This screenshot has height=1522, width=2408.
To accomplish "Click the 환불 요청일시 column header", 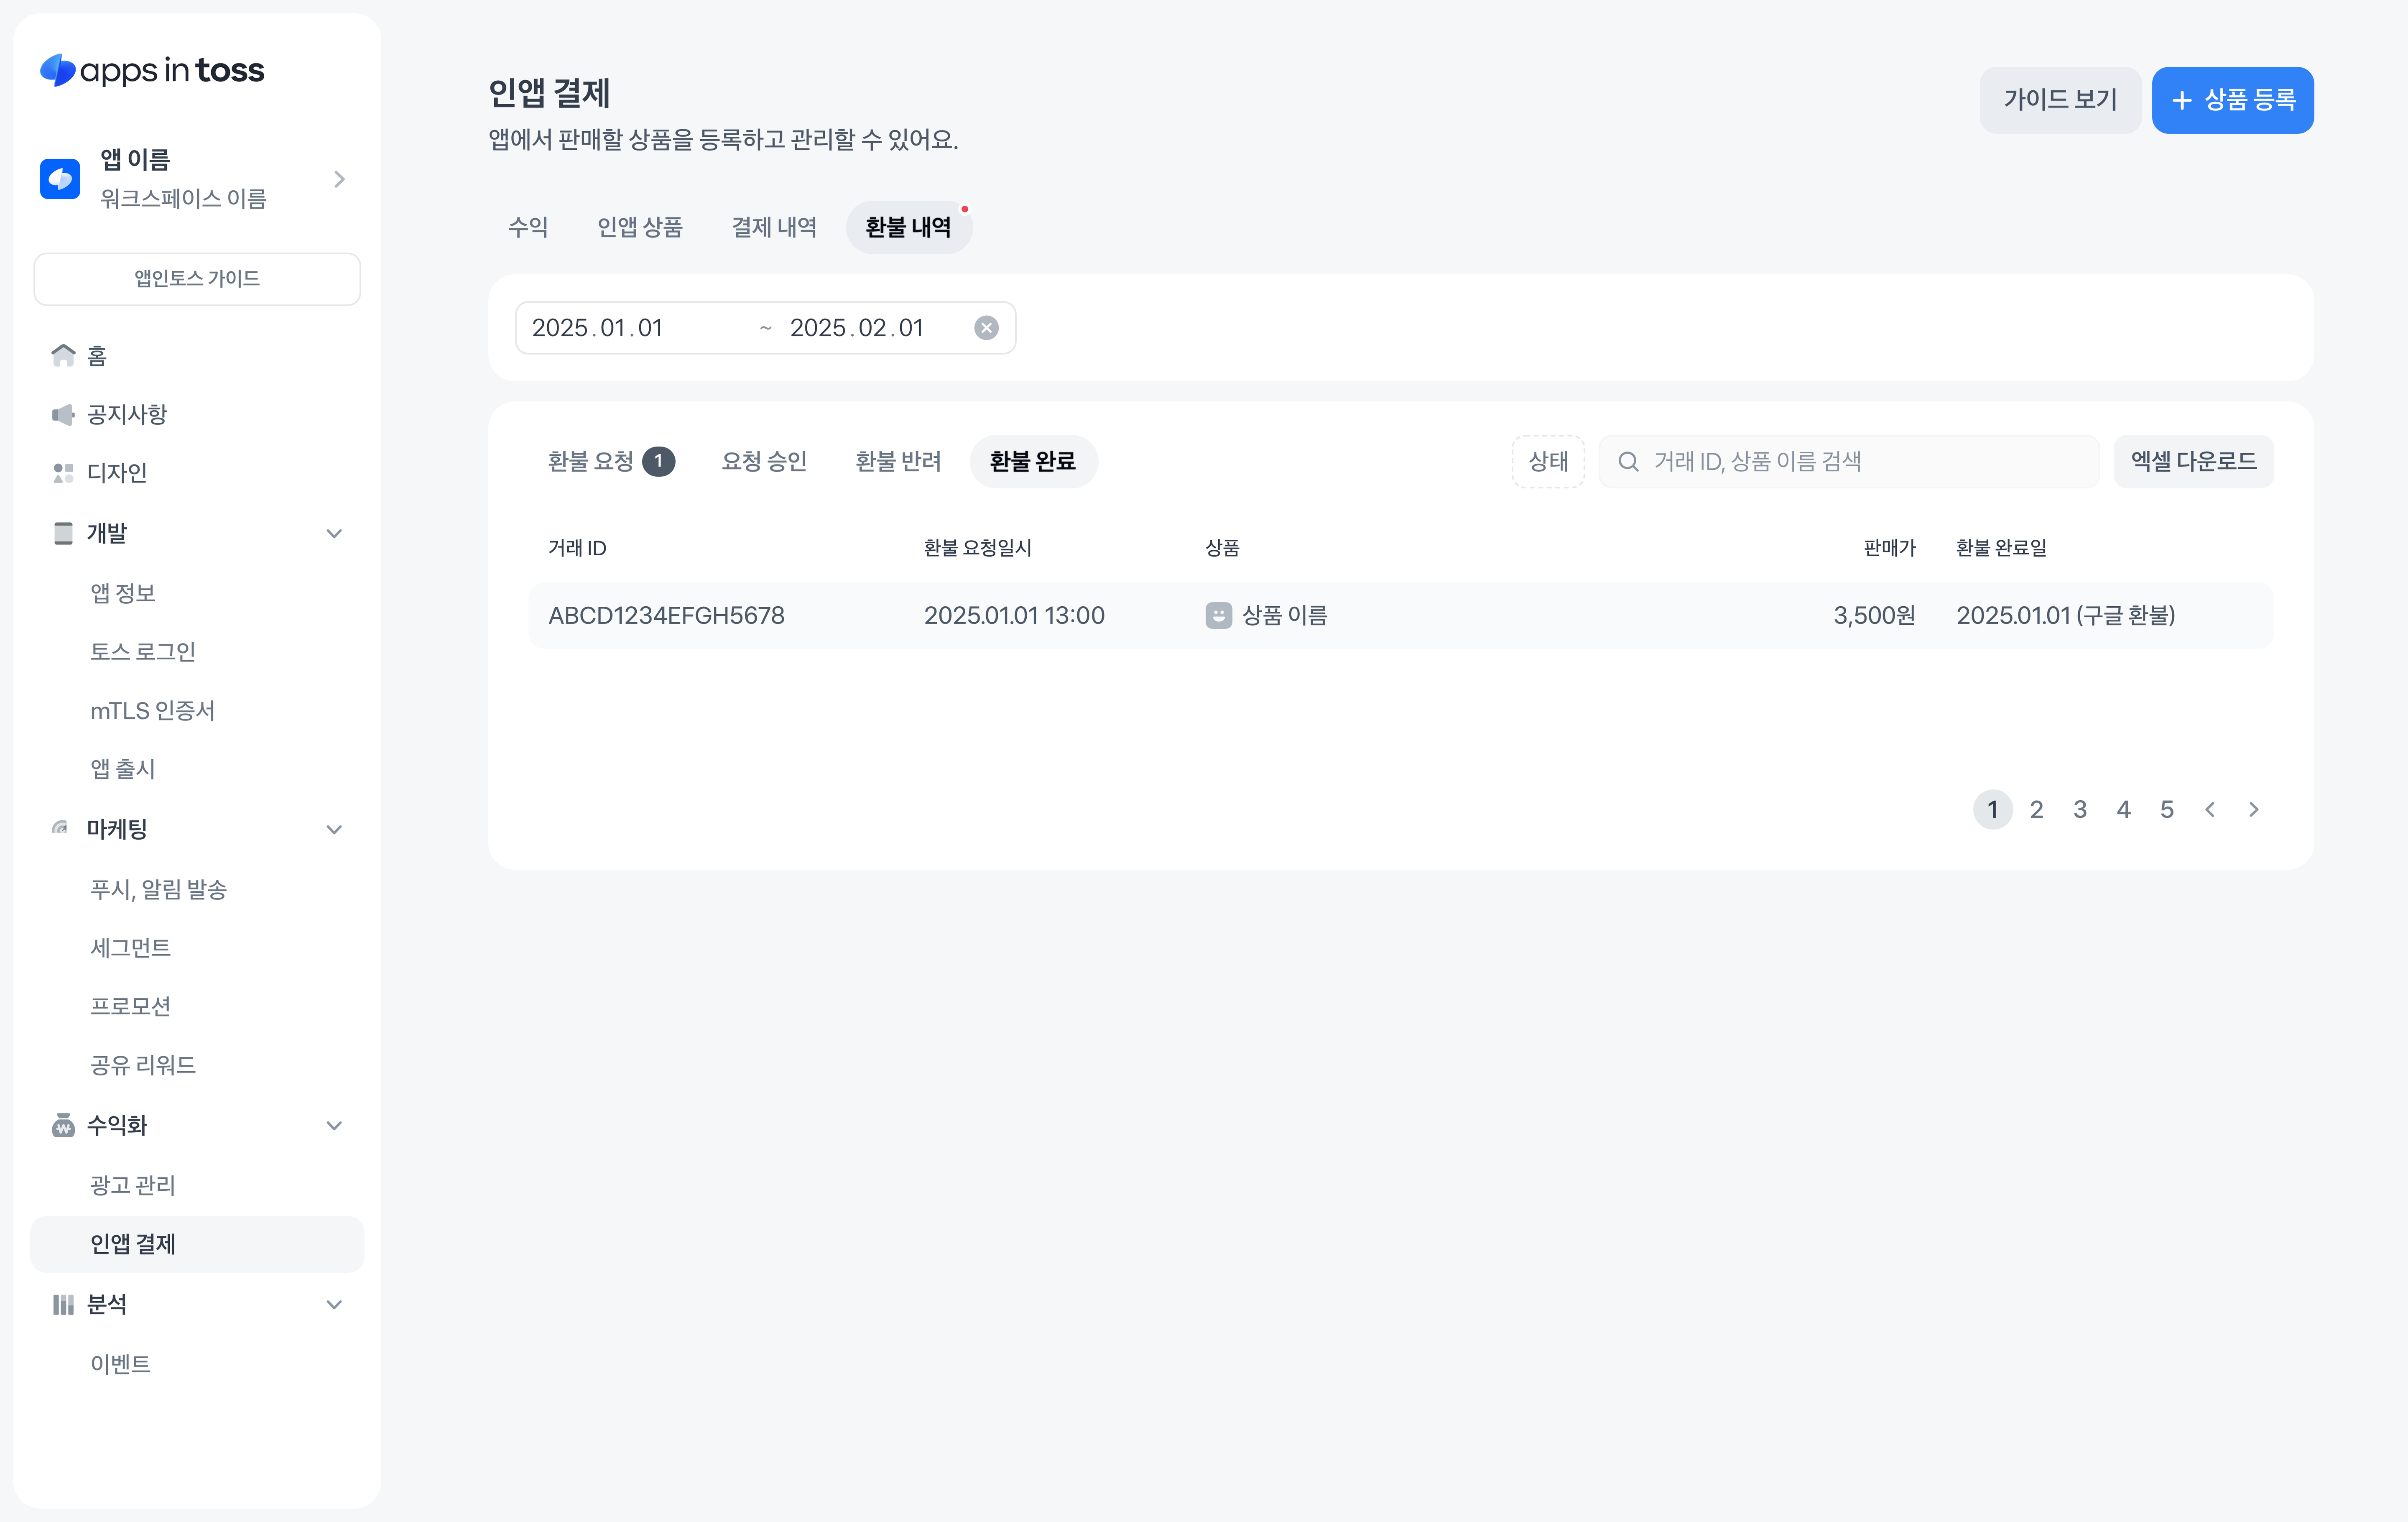I will point(977,548).
